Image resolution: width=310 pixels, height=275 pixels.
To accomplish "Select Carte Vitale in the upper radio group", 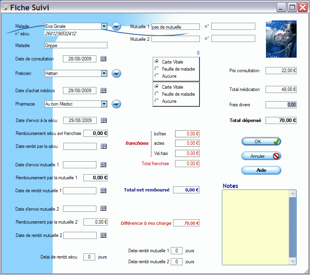I will coord(157,62).
